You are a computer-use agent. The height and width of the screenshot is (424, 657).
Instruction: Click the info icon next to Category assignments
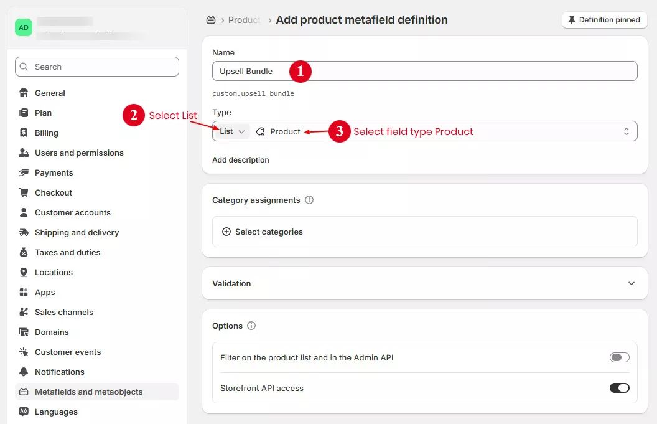[x=309, y=200]
